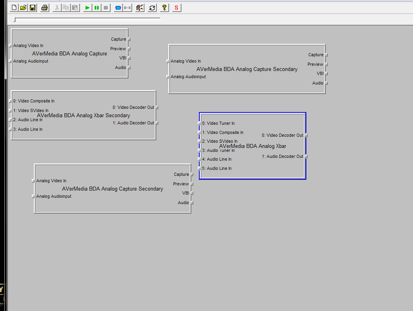The width and height of the screenshot is (413, 311).
Task: Open a saved graph file
Action: 23,8
